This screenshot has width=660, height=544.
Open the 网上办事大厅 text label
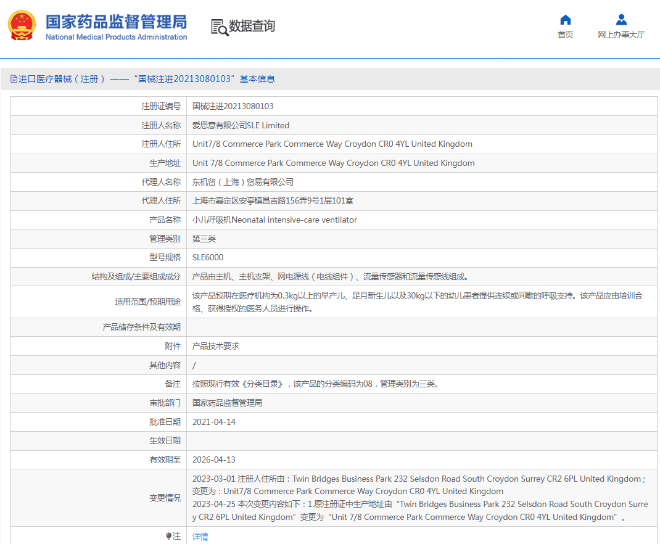tap(621, 35)
